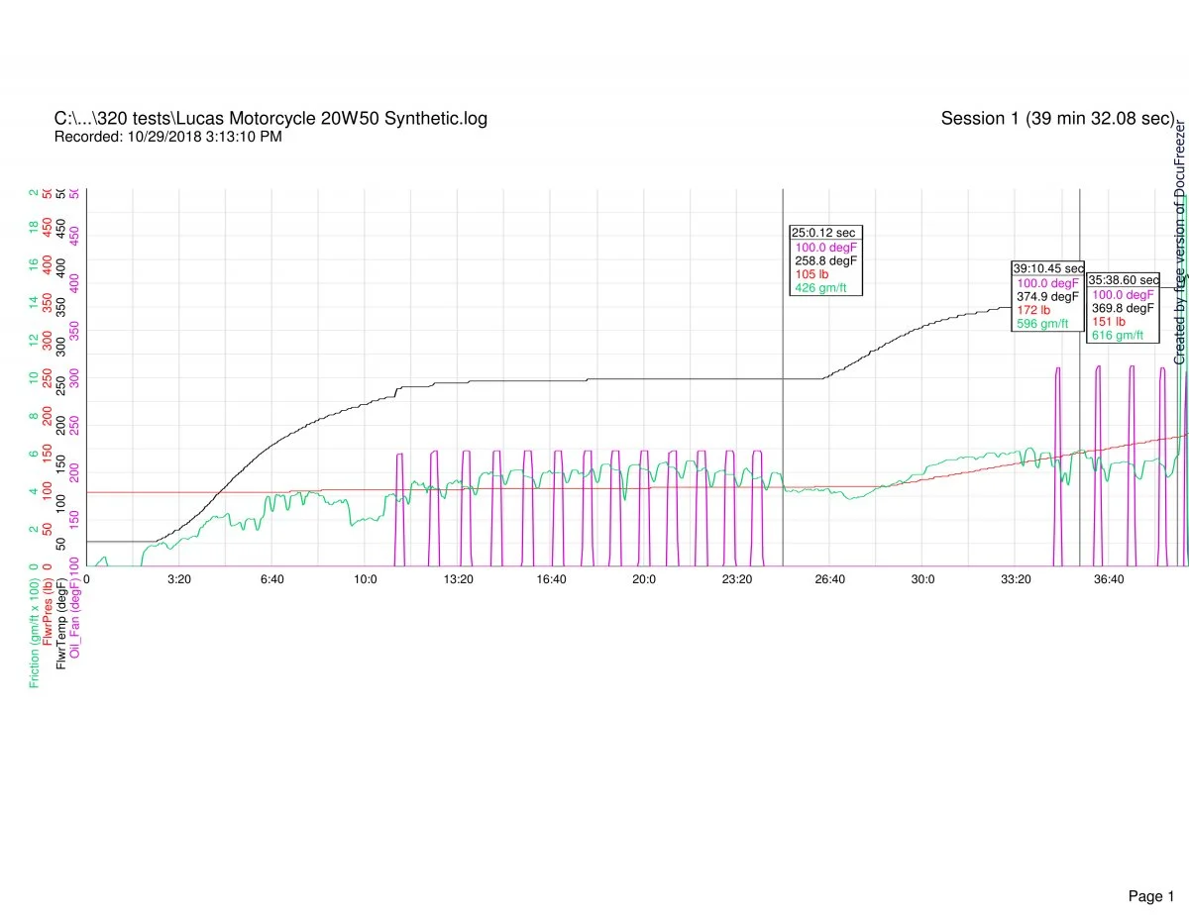Image resolution: width=1189 pixels, height=918 pixels.
Task: Click the 374.9 degF temperature reading
Action: click(1047, 296)
